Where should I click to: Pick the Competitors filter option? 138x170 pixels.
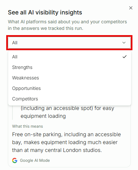tap(70, 99)
